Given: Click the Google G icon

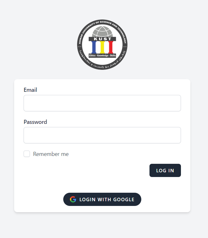Looking at the screenshot, I should 73,199.
